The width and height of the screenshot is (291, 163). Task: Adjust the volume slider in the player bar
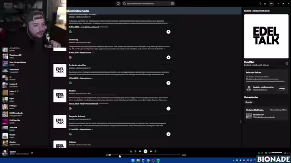coord(276,153)
